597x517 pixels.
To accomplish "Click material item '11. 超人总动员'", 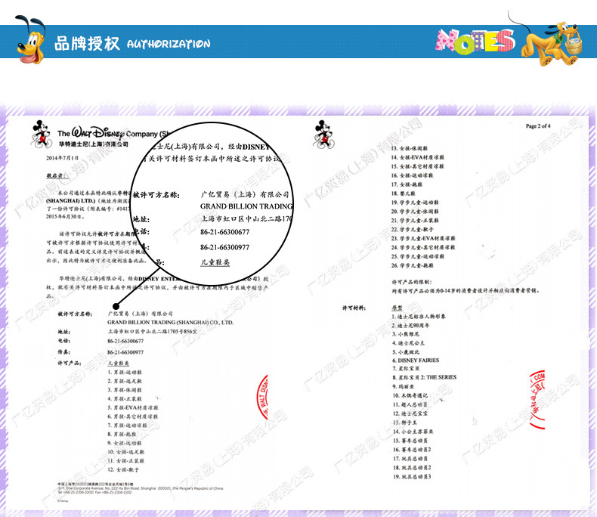I will pos(410,404).
